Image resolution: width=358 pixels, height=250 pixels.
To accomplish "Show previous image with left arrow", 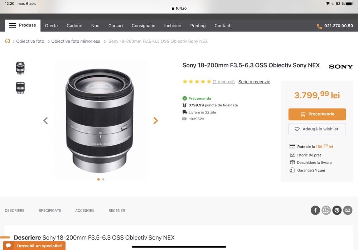I will click(x=46, y=120).
